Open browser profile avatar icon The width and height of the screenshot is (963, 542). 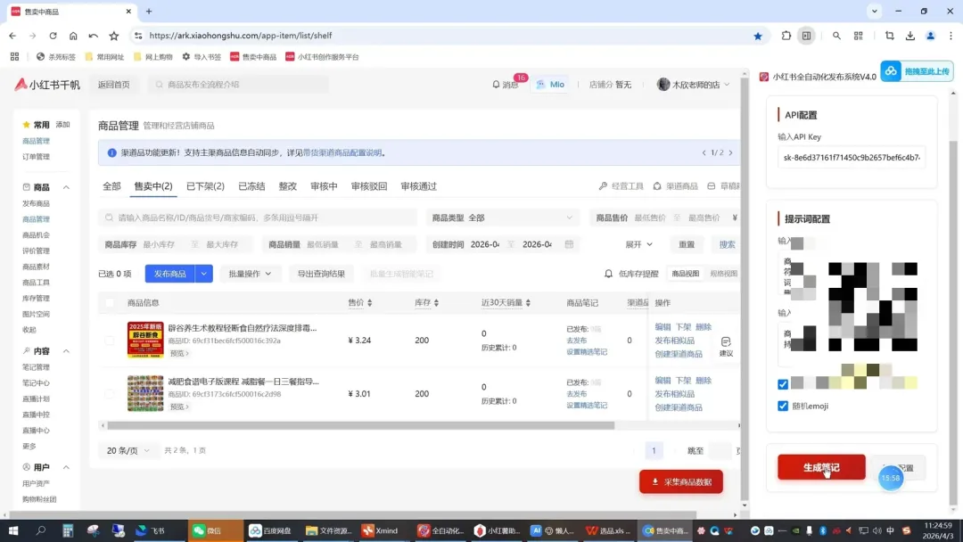(930, 36)
